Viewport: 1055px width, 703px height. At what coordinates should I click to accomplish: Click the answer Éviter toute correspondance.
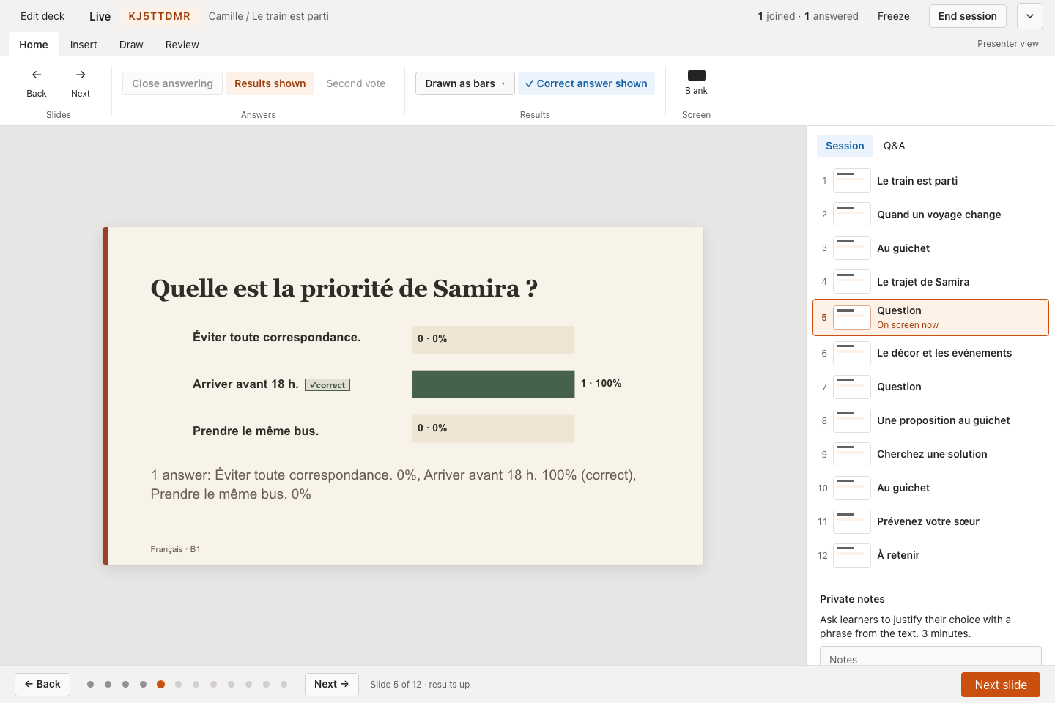point(276,338)
